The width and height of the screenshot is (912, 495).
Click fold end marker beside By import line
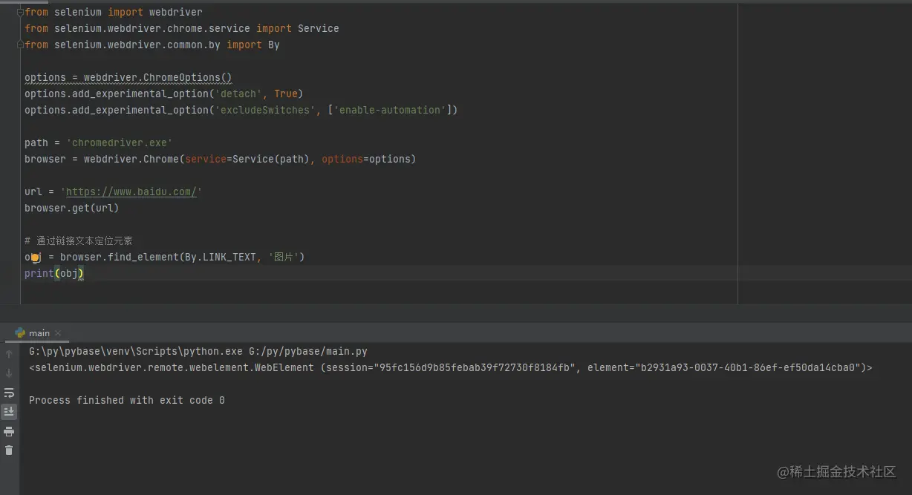tap(20, 45)
